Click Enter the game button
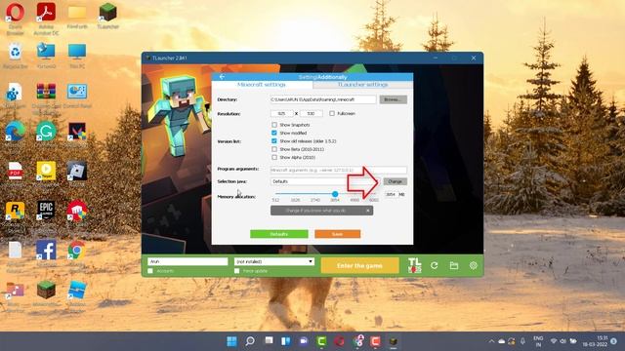 (x=359, y=265)
